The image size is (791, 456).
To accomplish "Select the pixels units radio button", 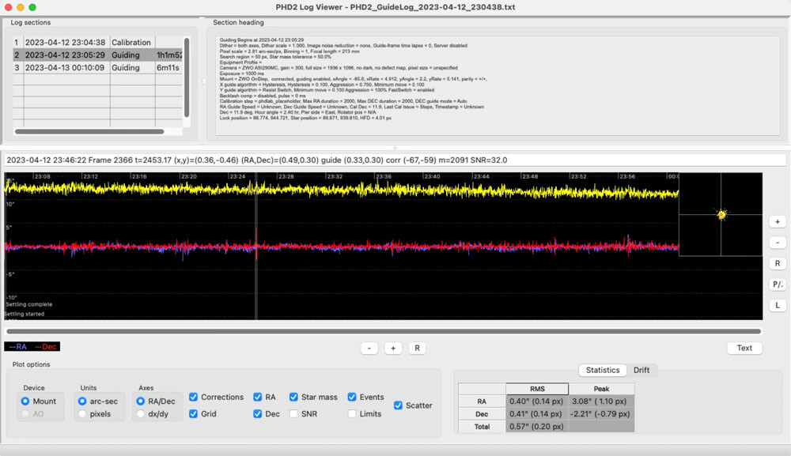I will point(84,413).
